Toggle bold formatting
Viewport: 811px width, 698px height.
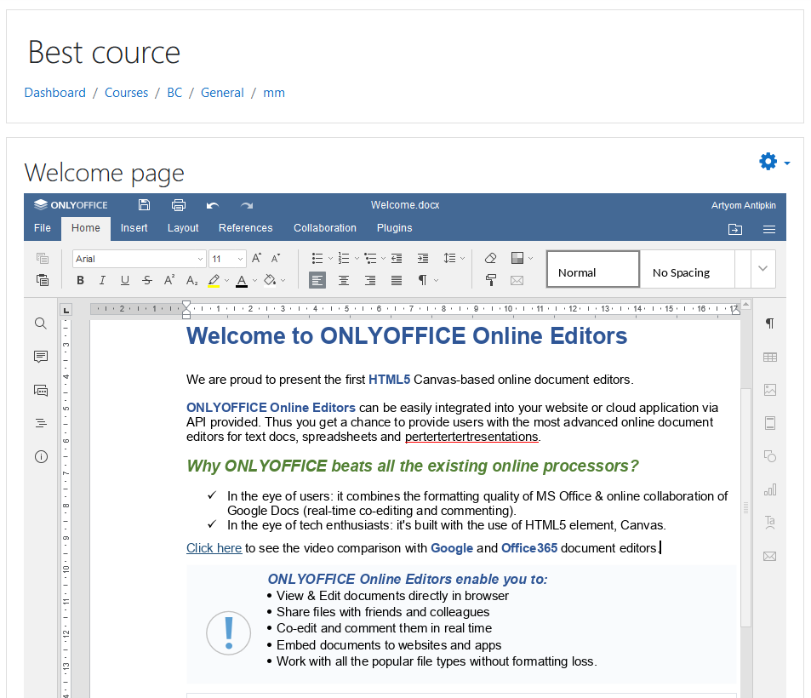pyautogui.click(x=81, y=280)
